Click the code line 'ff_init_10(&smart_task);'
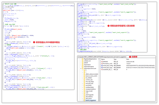 [x=13, y=29]
